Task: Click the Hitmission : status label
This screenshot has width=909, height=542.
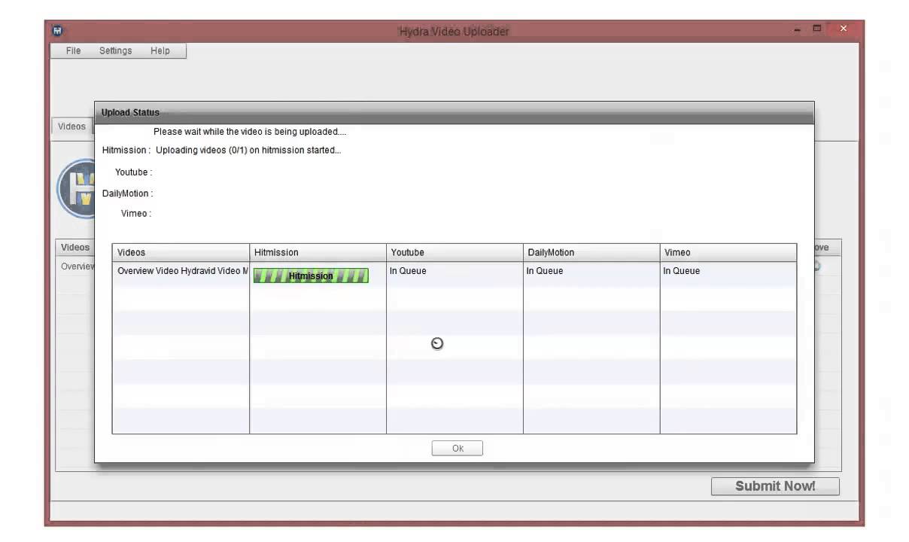Action: (x=126, y=150)
